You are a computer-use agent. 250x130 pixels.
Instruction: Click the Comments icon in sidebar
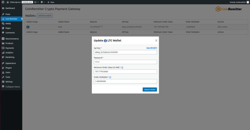[x=3, y=33]
